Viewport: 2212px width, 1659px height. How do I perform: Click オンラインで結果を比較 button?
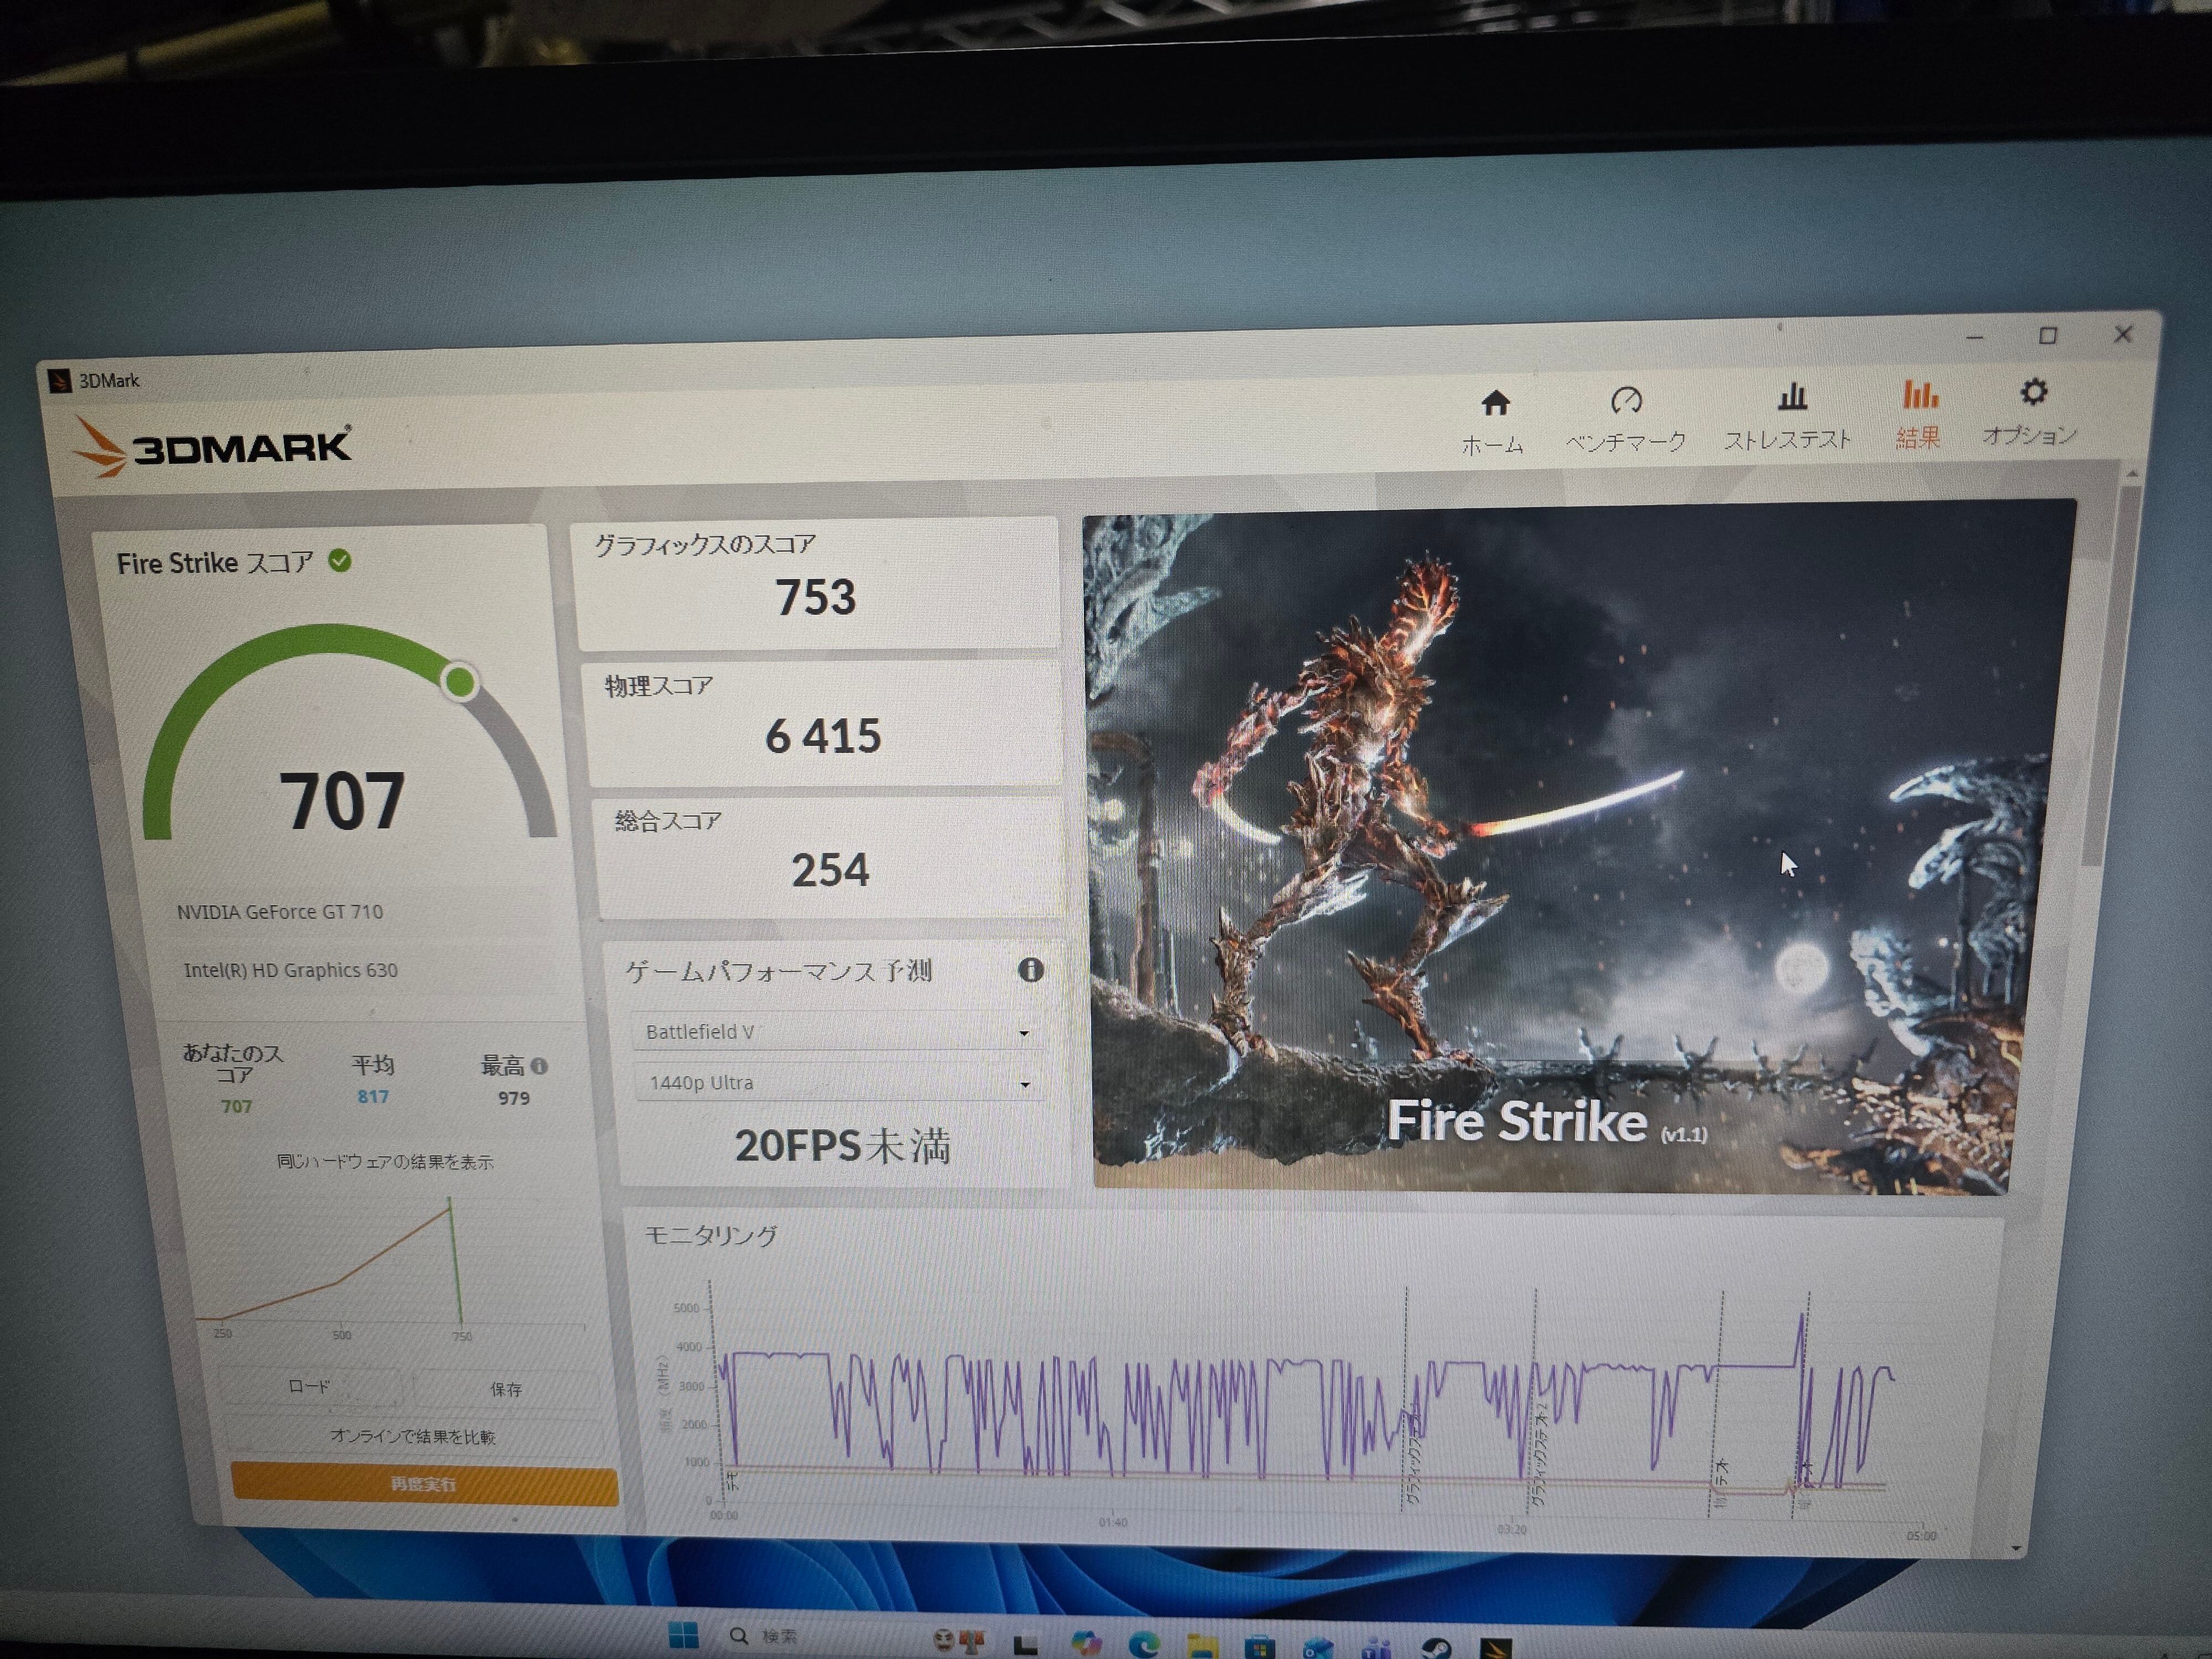(x=413, y=1436)
